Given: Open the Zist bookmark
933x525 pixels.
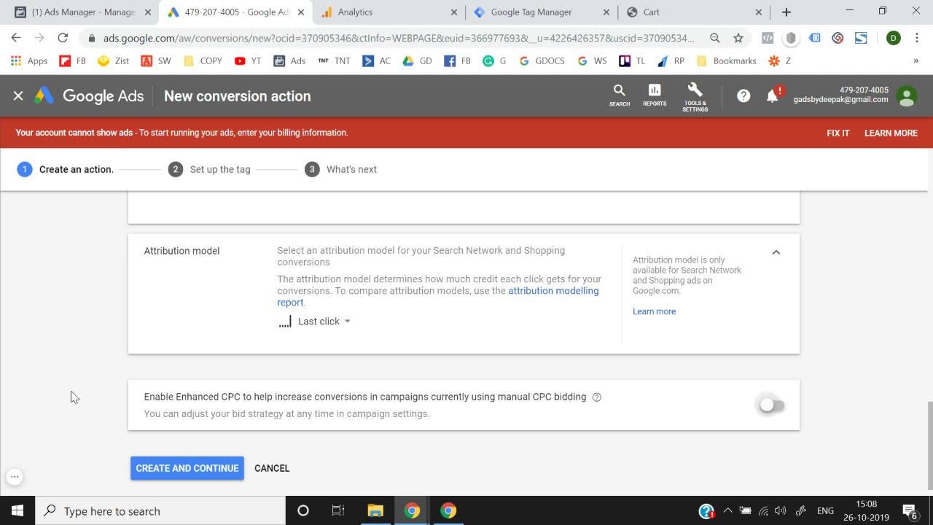Looking at the screenshot, I should 113,61.
